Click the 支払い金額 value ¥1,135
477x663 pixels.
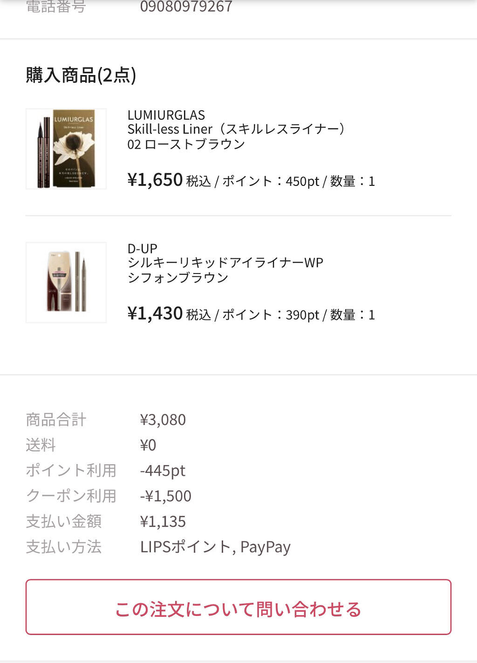tap(163, 521)
